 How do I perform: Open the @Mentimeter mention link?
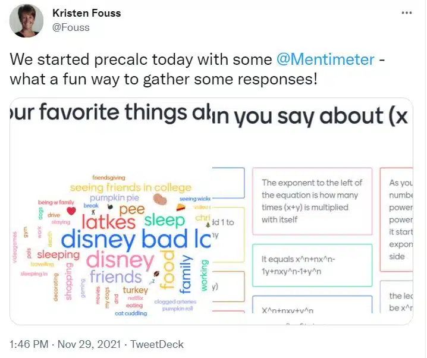[x=325, y=59]
